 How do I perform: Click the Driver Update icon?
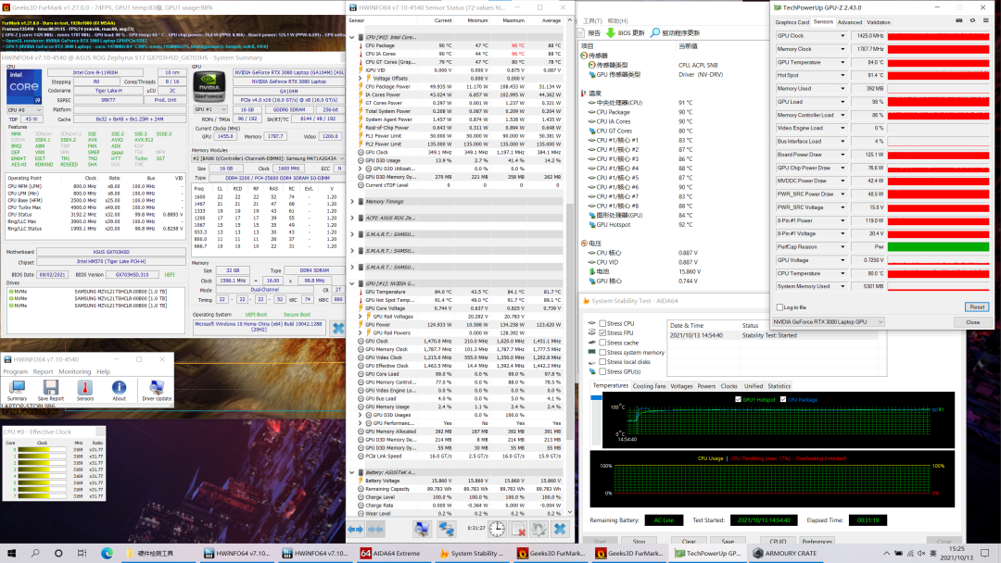tap(156, 388)
